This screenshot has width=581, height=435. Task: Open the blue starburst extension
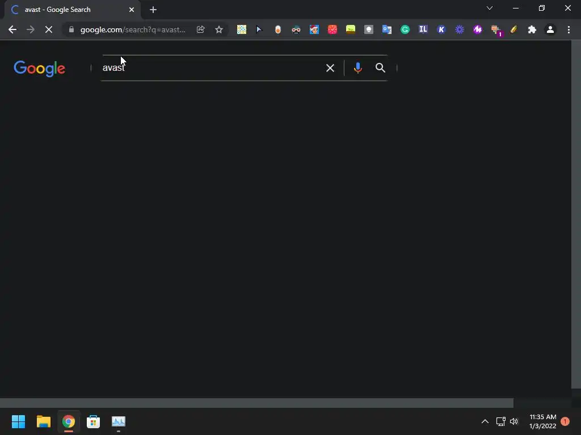[460, 29]
